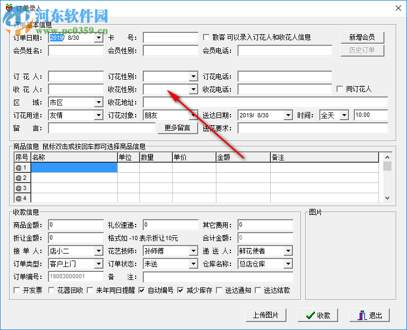Screen dimensions: 407x330
Task: Uncheck 减少库存 checkbox
Action: pyautogui.click(x=180, y=290)
